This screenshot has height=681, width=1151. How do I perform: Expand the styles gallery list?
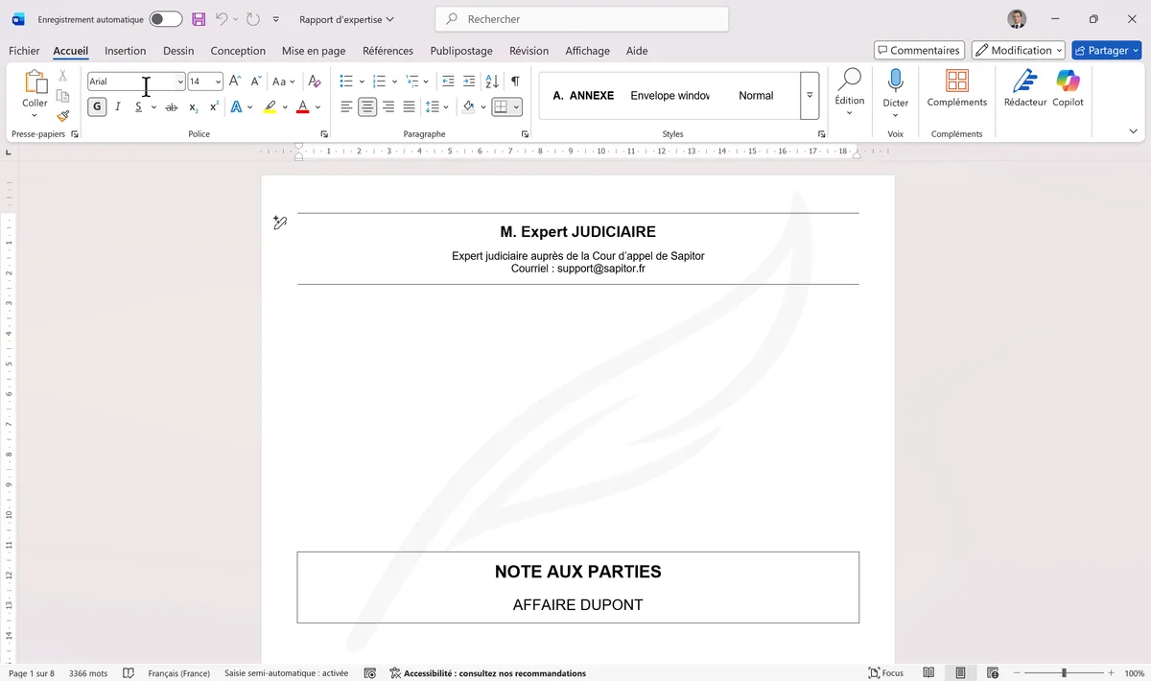click(x=810, y=96)
